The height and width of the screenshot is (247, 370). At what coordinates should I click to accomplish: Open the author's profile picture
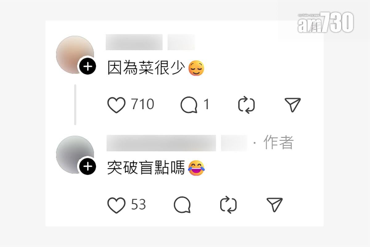pos(75,155)
